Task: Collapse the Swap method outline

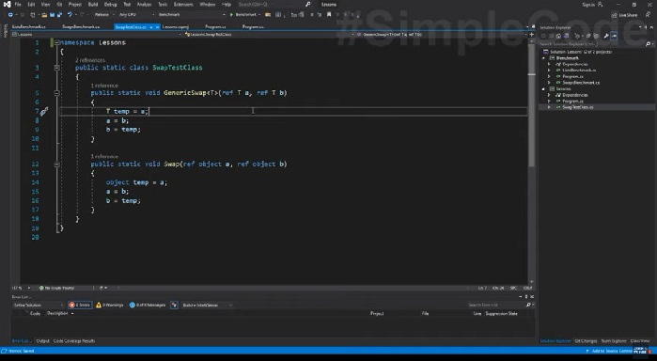Action: pos(56,164)
